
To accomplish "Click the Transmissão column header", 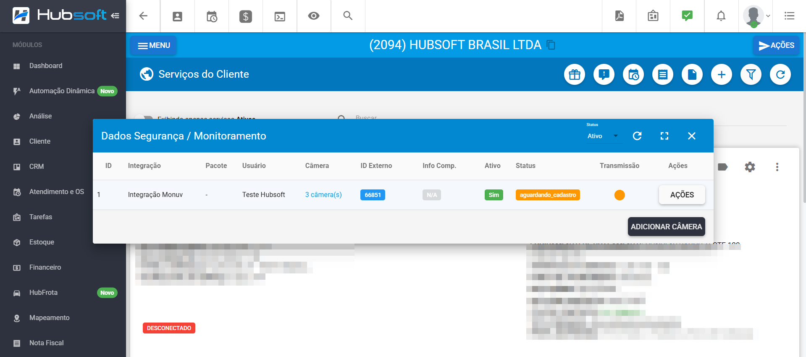I will pos(620,166).
